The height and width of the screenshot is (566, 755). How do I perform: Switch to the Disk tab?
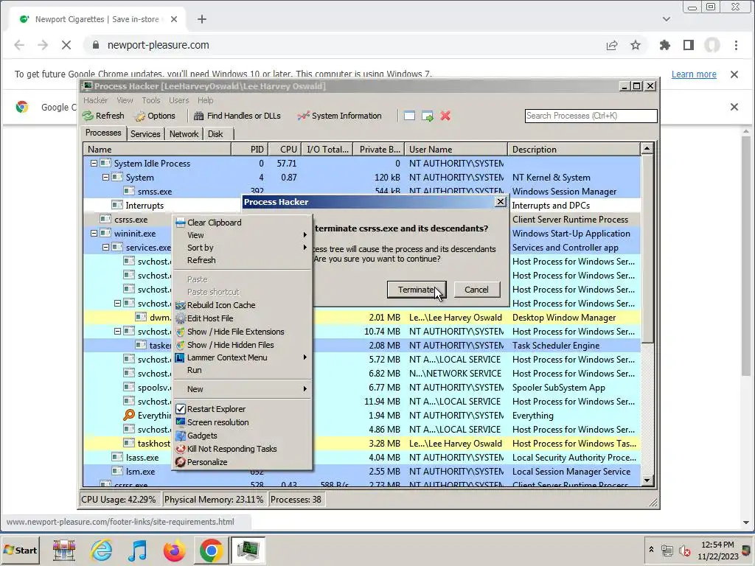coord(215,134)
